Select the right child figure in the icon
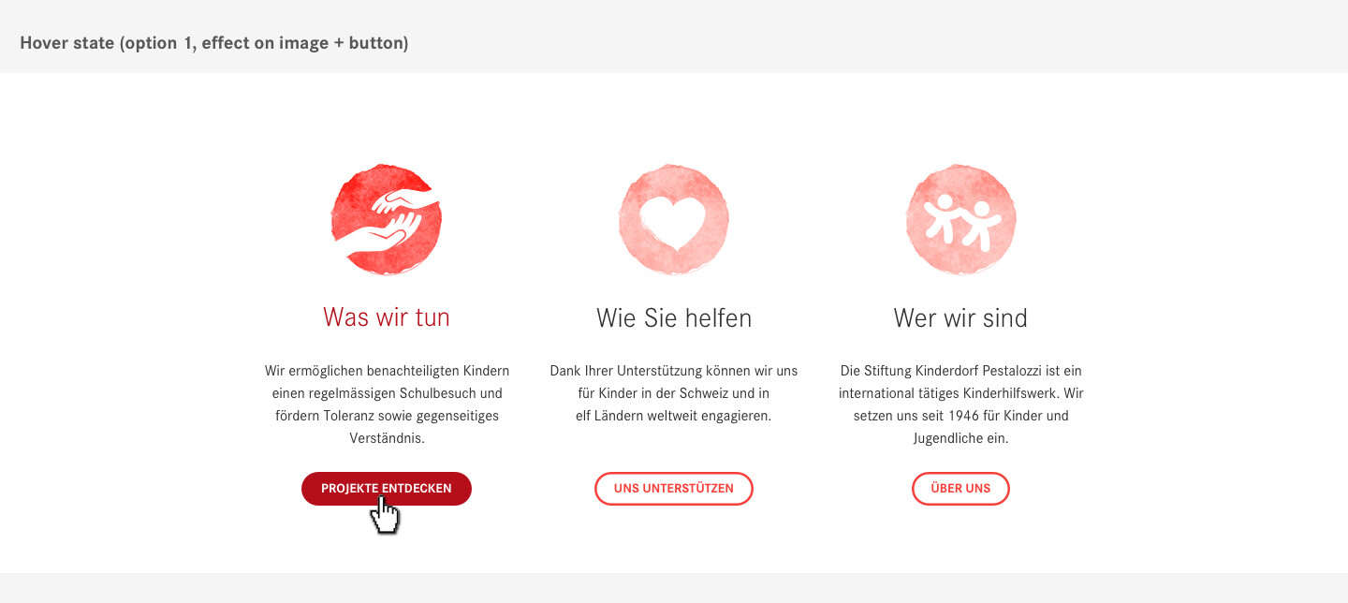Image resolution: width=1348 pixels, height=603 pixels. tap(980, 226)
